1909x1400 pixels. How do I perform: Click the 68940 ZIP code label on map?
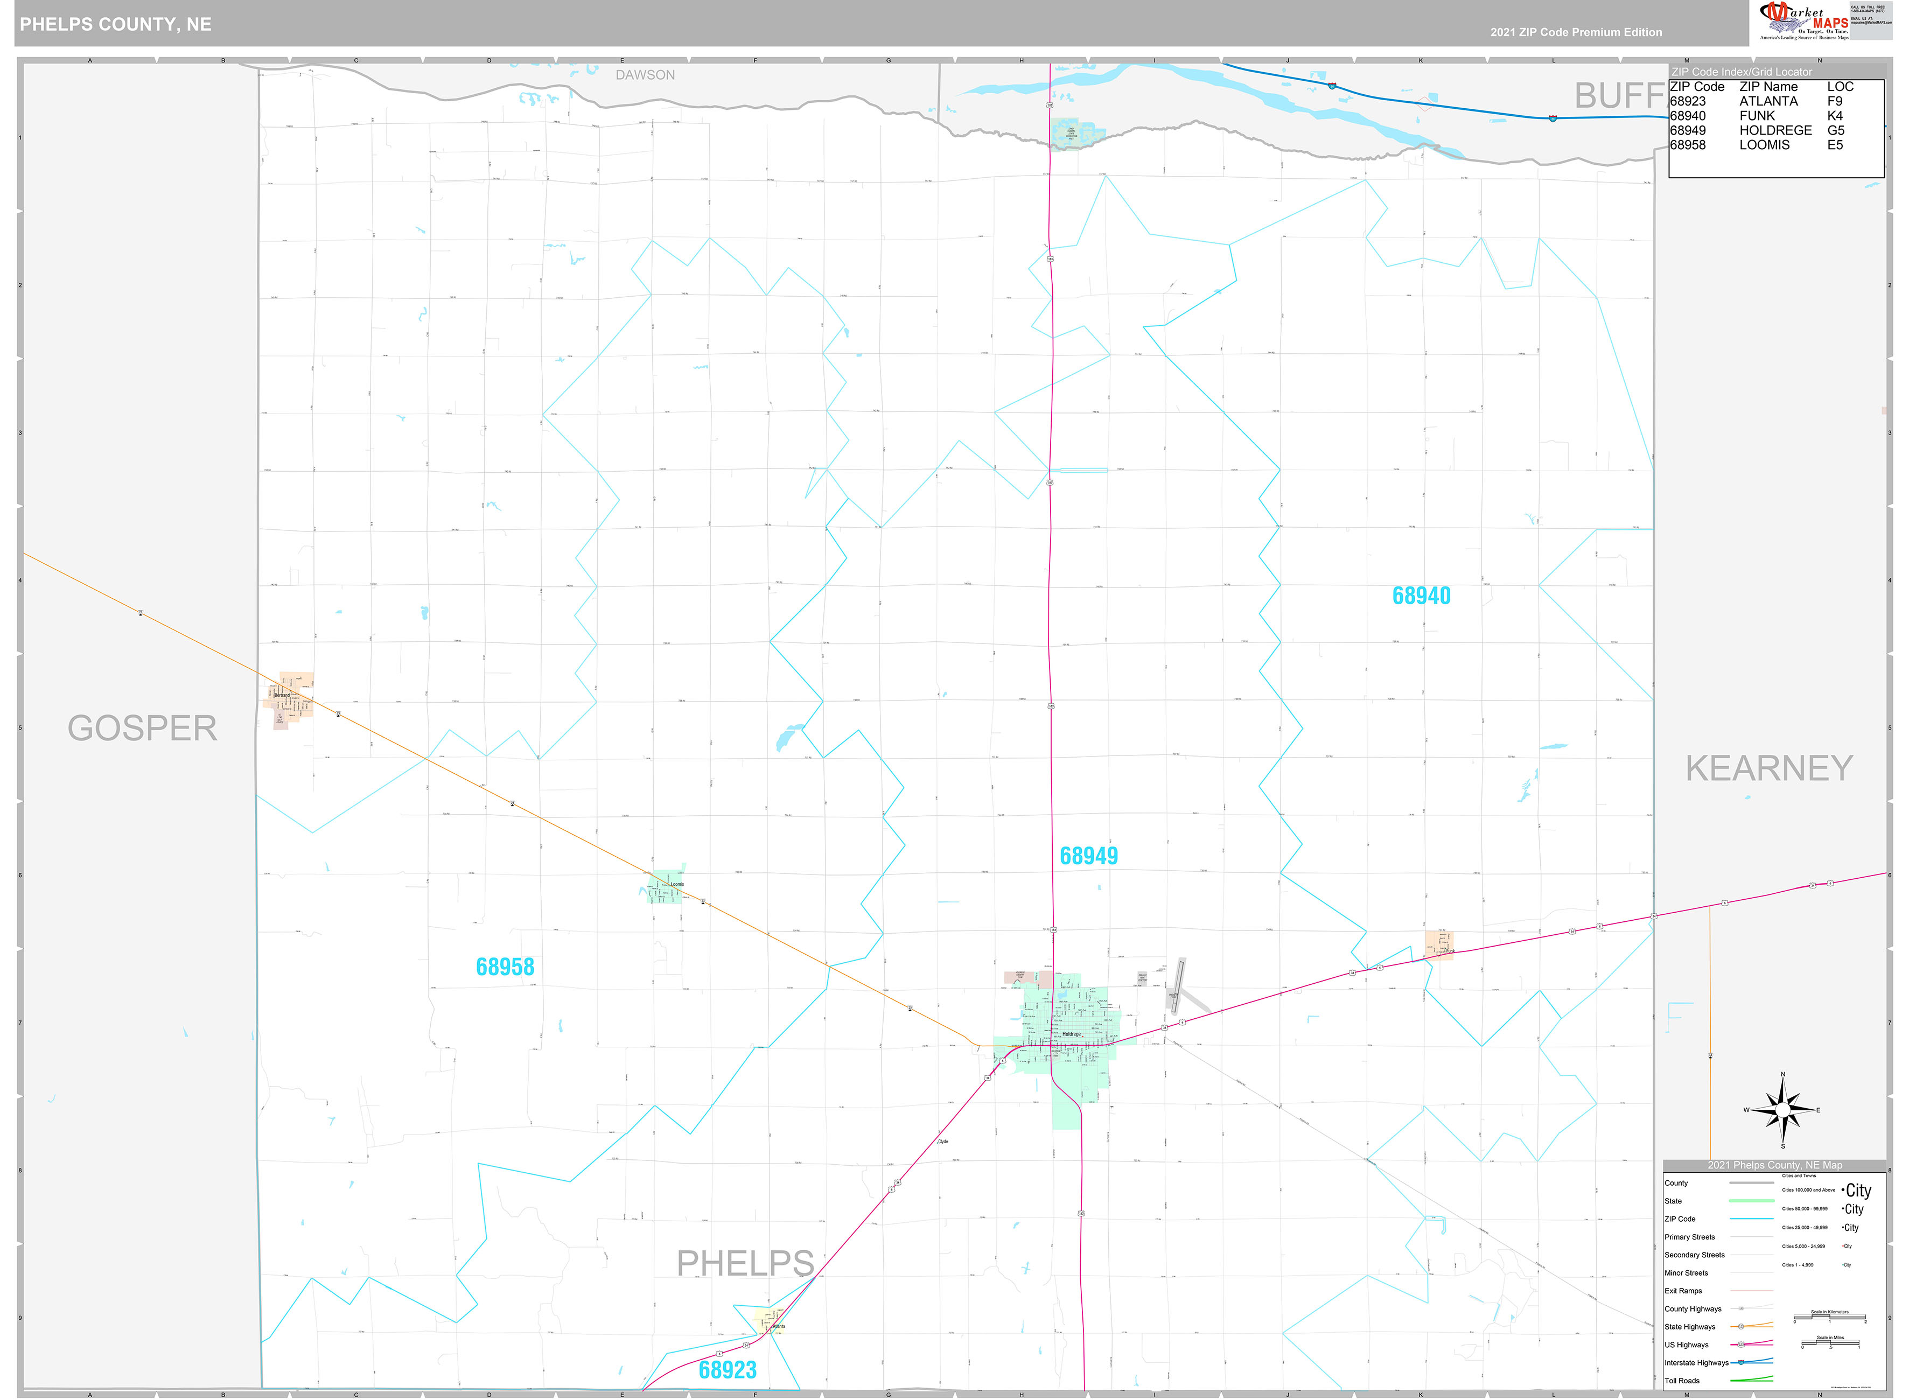tap(1421, 596)
